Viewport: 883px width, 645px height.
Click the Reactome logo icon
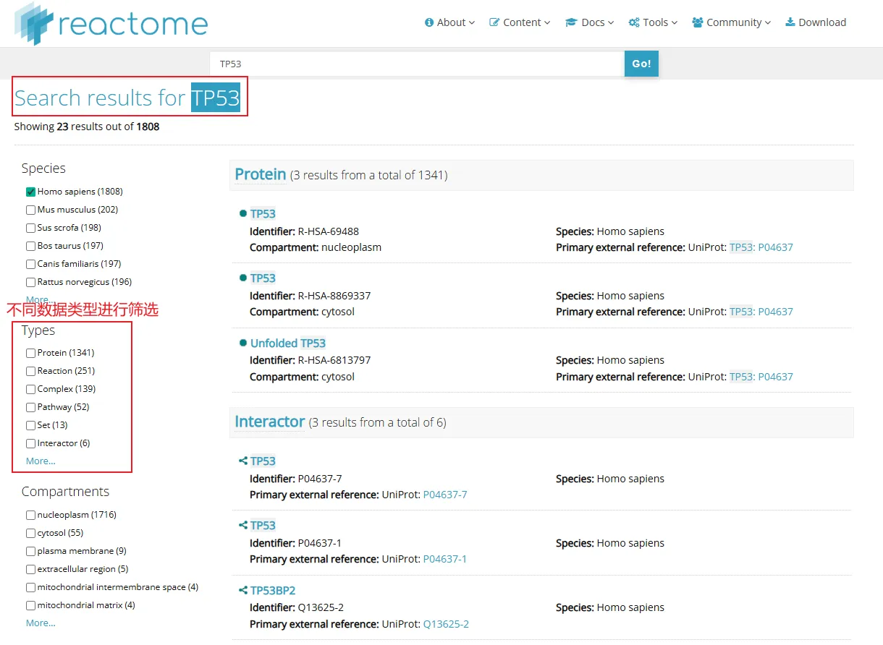pos(34,23)
